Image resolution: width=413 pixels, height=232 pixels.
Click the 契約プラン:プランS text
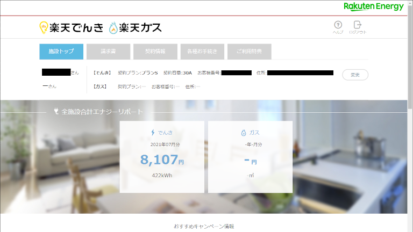[138, 73]
